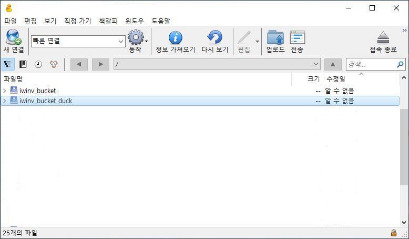The height and width of the screenshot is (239, 409).
Task: Click the scrollbar down arrow
Action: point(404,223)
